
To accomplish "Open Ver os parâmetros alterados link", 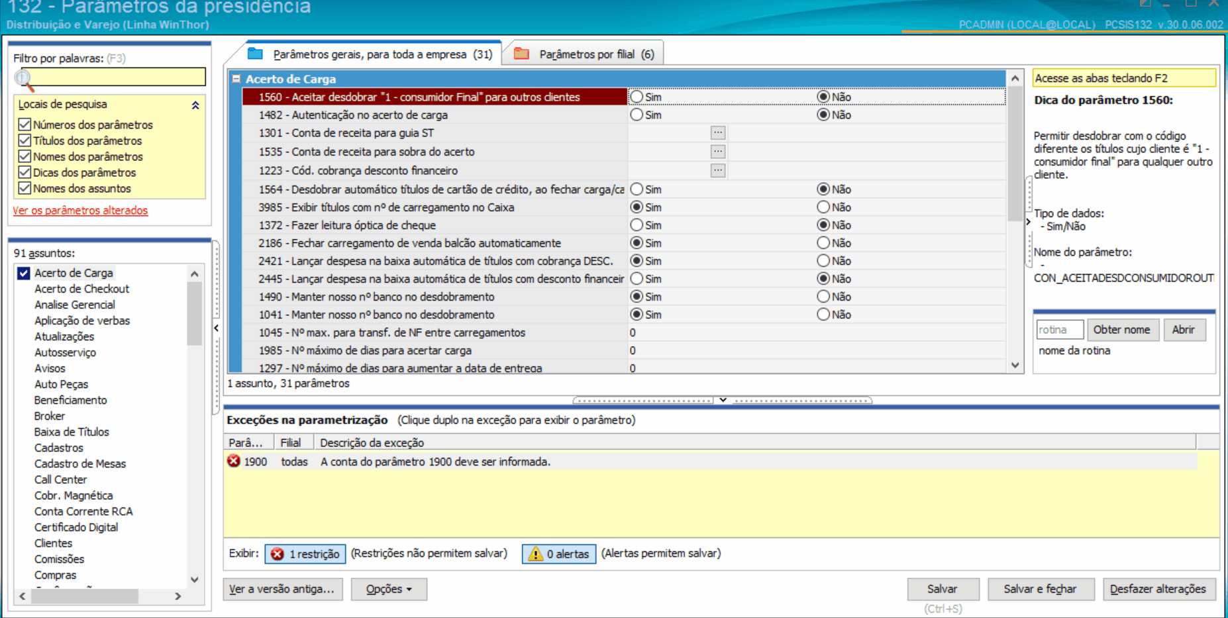I will pyautogui.click(x=80, y=210).
